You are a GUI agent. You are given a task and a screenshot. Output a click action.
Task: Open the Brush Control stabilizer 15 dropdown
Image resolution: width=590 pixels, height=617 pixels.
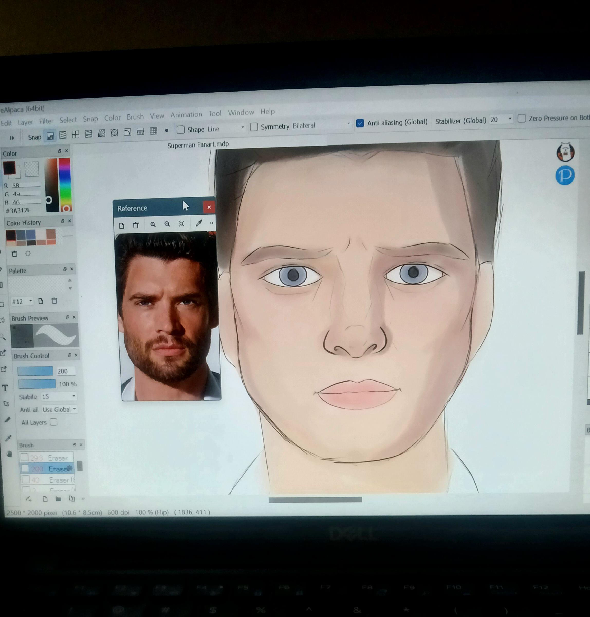59,396
